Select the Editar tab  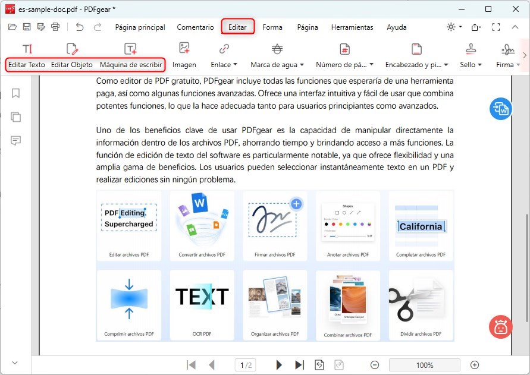click(x=237, y=27)
